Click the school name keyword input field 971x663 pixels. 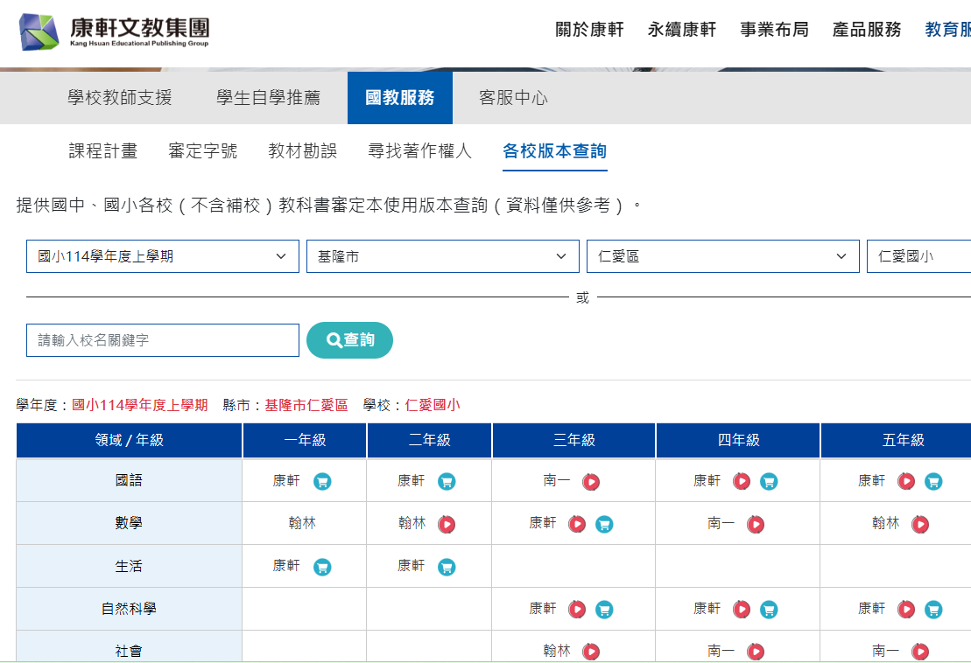pos(163,340)
